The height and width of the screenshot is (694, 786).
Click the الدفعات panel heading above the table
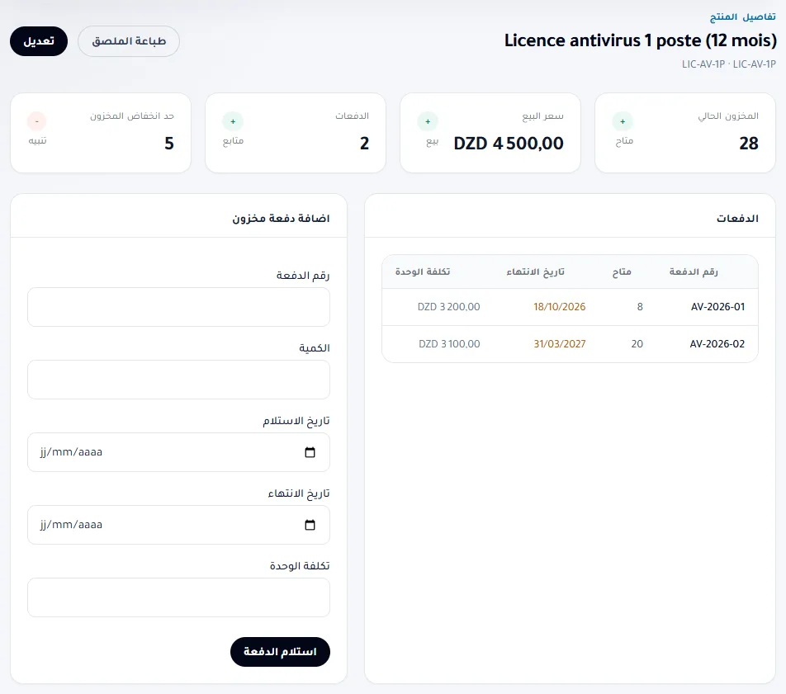[x=737, y=219]
